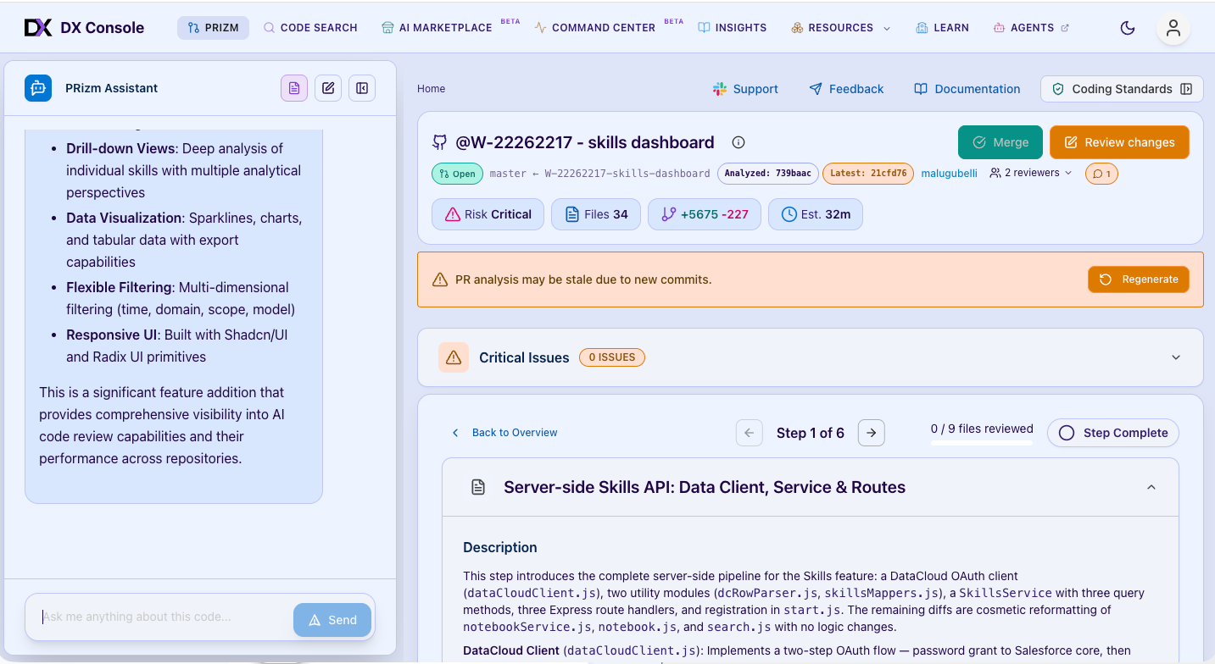Go Back to Overview
1215x664 pixels.
coord(504,433)
